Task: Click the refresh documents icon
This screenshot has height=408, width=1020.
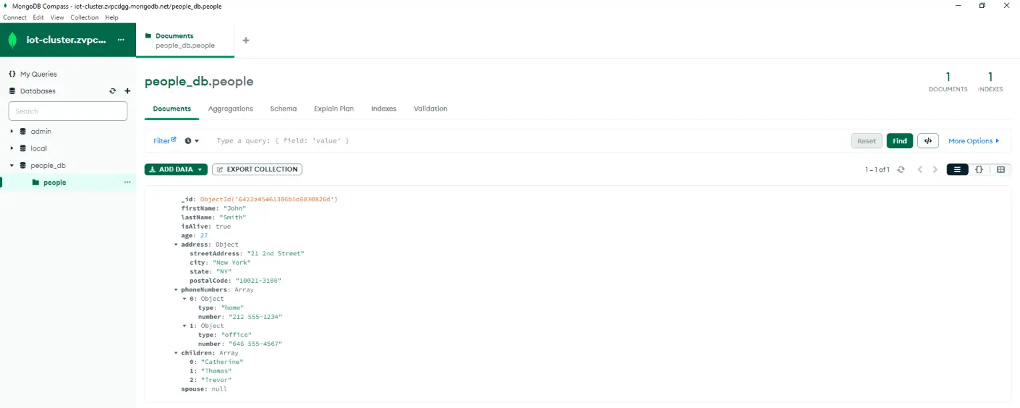Action: point(901,169)
